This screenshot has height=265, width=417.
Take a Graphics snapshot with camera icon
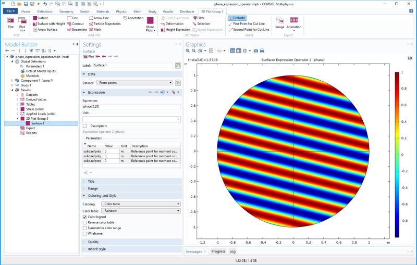coord(255,51)
